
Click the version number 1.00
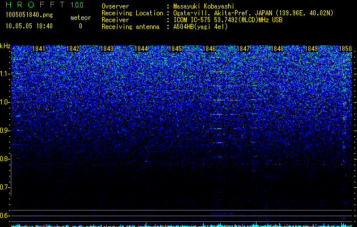(x=77, y=5)
